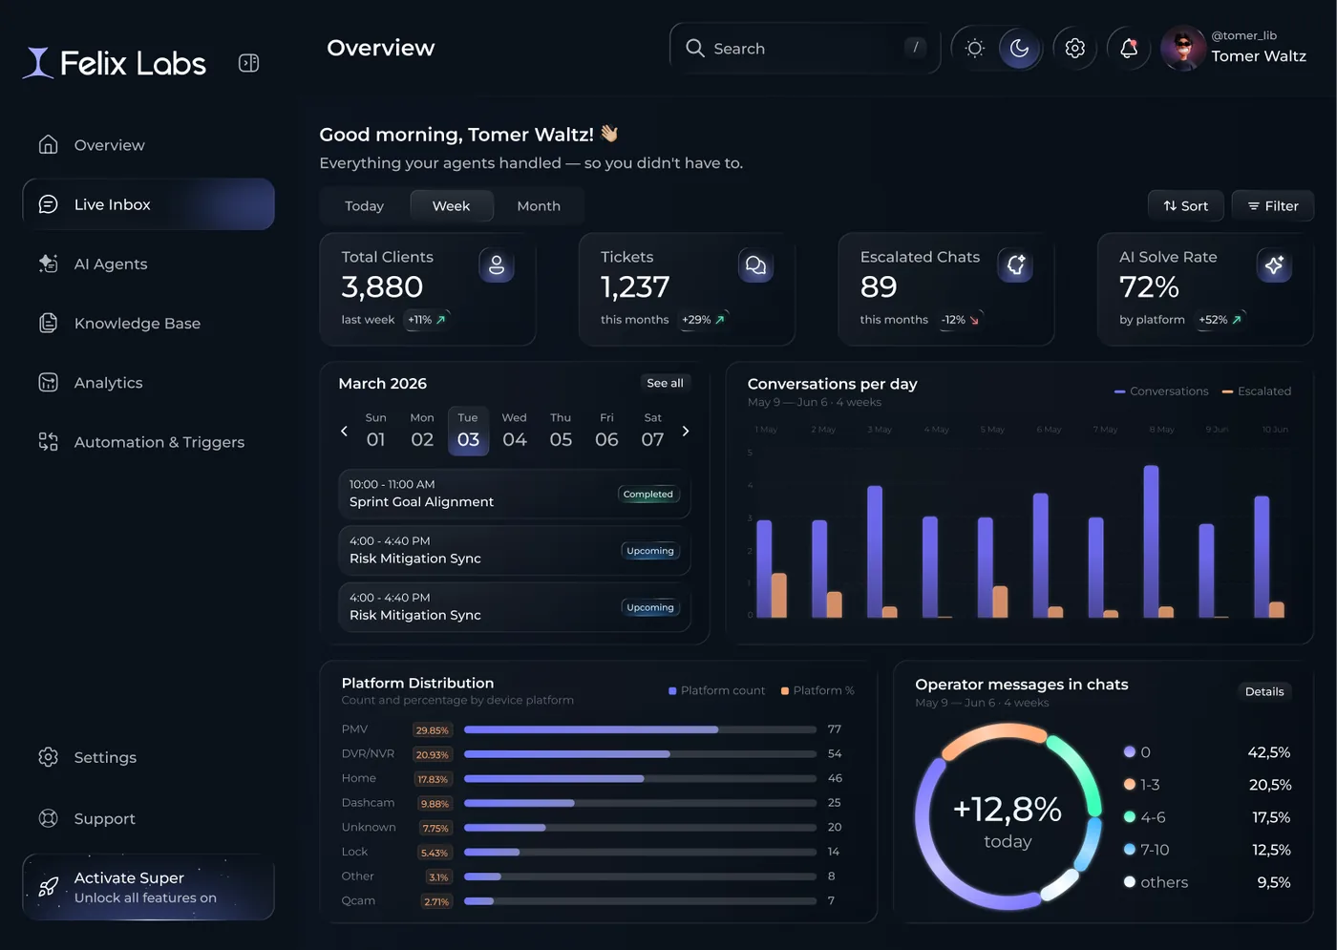Click the Dashcam platform progress bar
This screenshot has height=950, width=1337.
(640, 803)
